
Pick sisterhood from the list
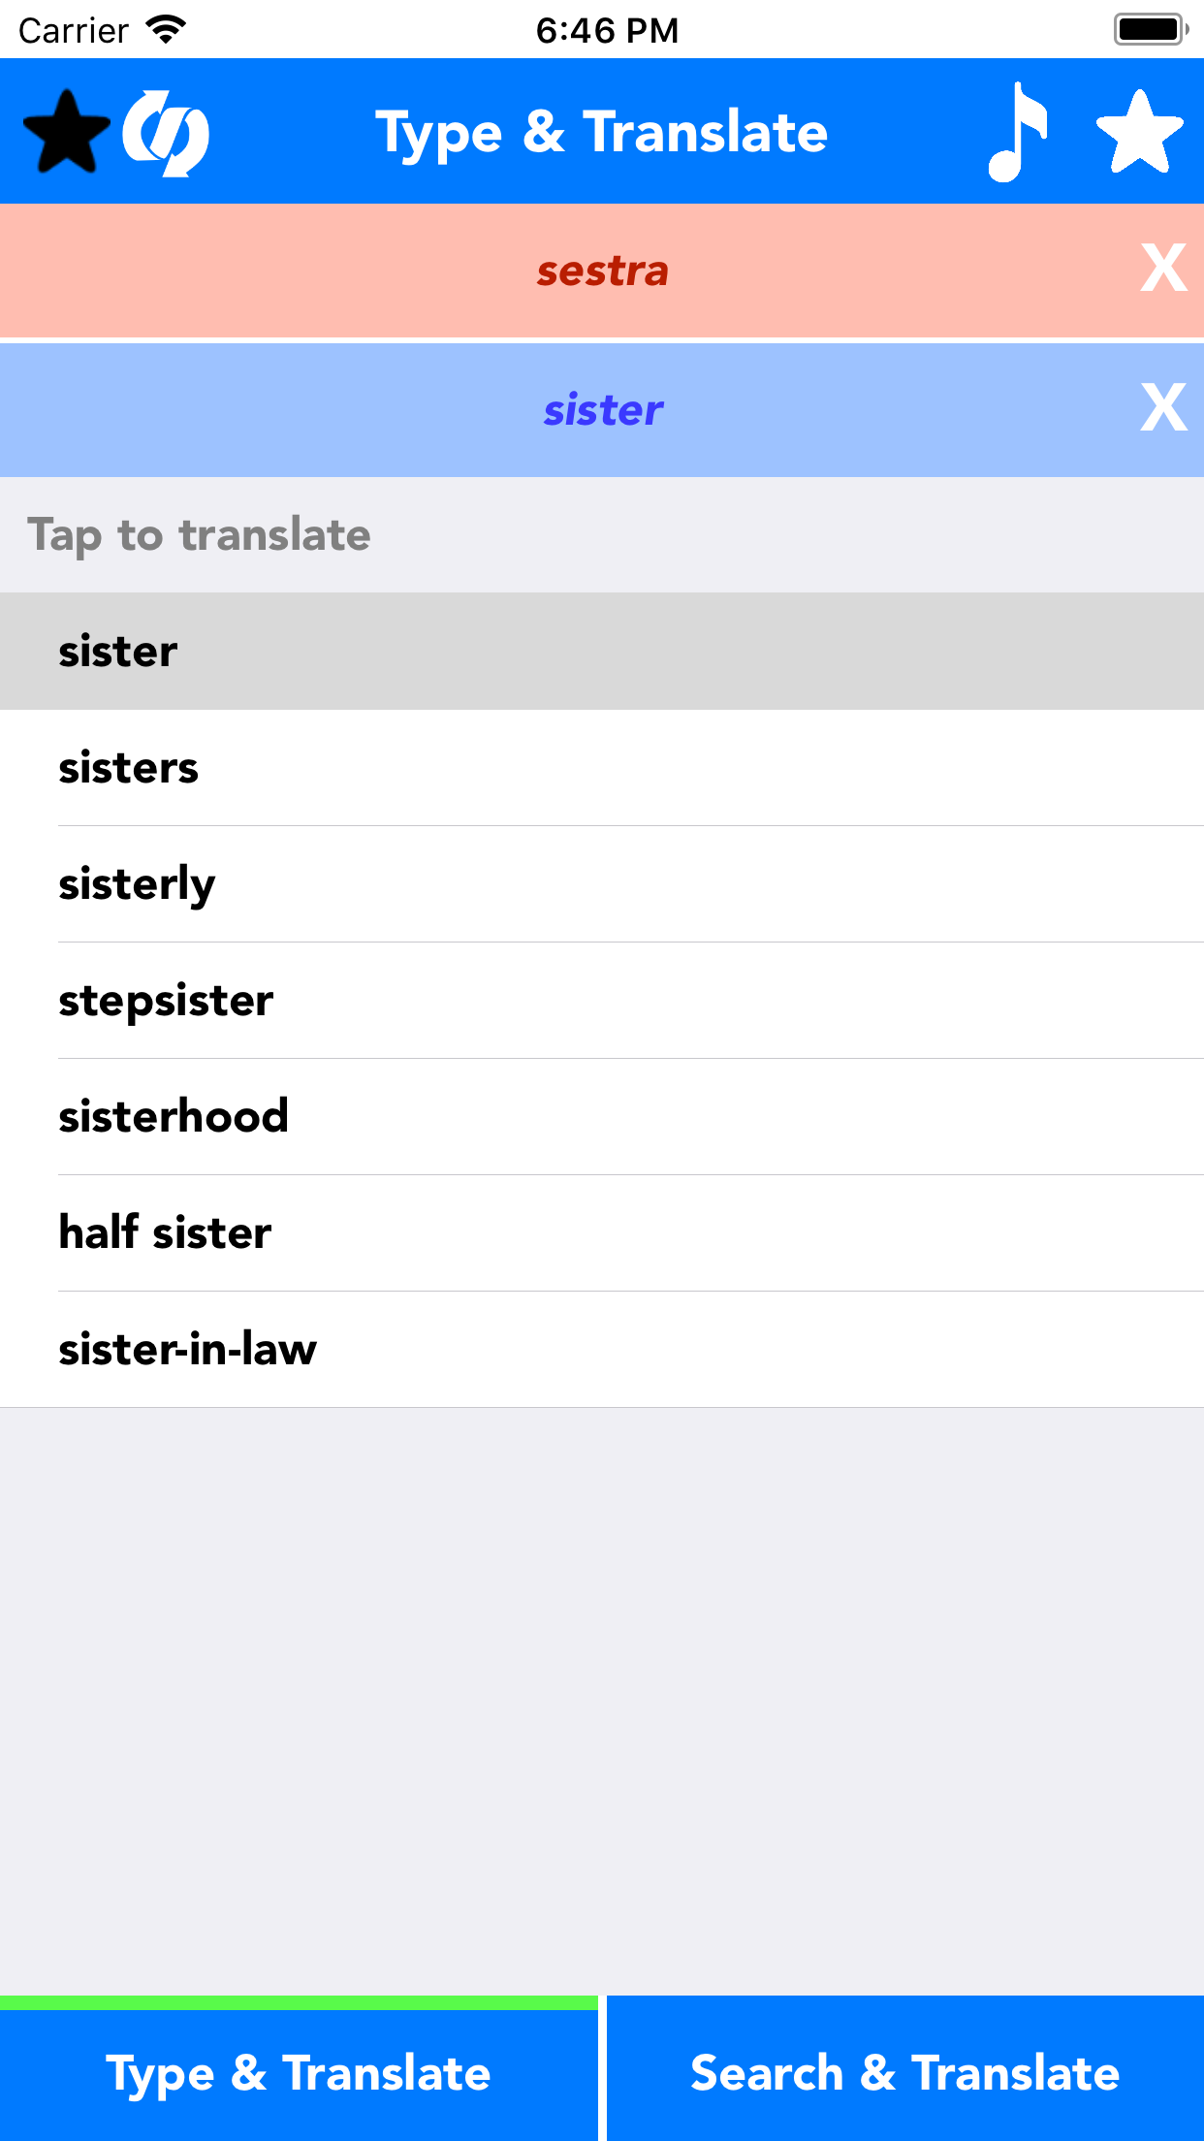(602, 1116)
